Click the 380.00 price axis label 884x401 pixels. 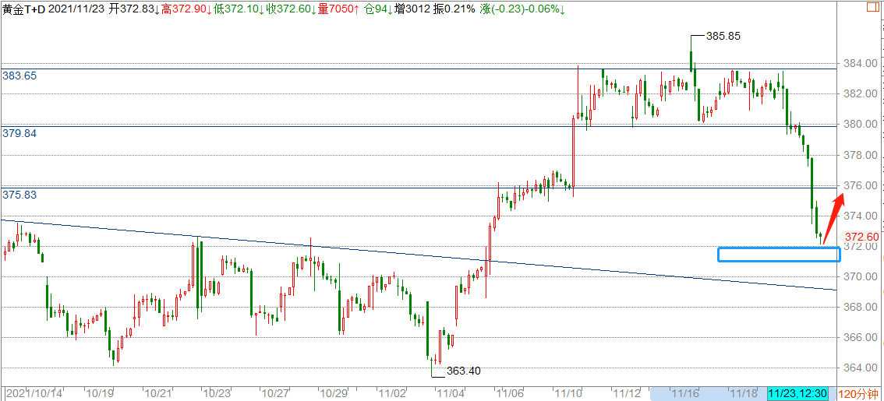(861, 124)
